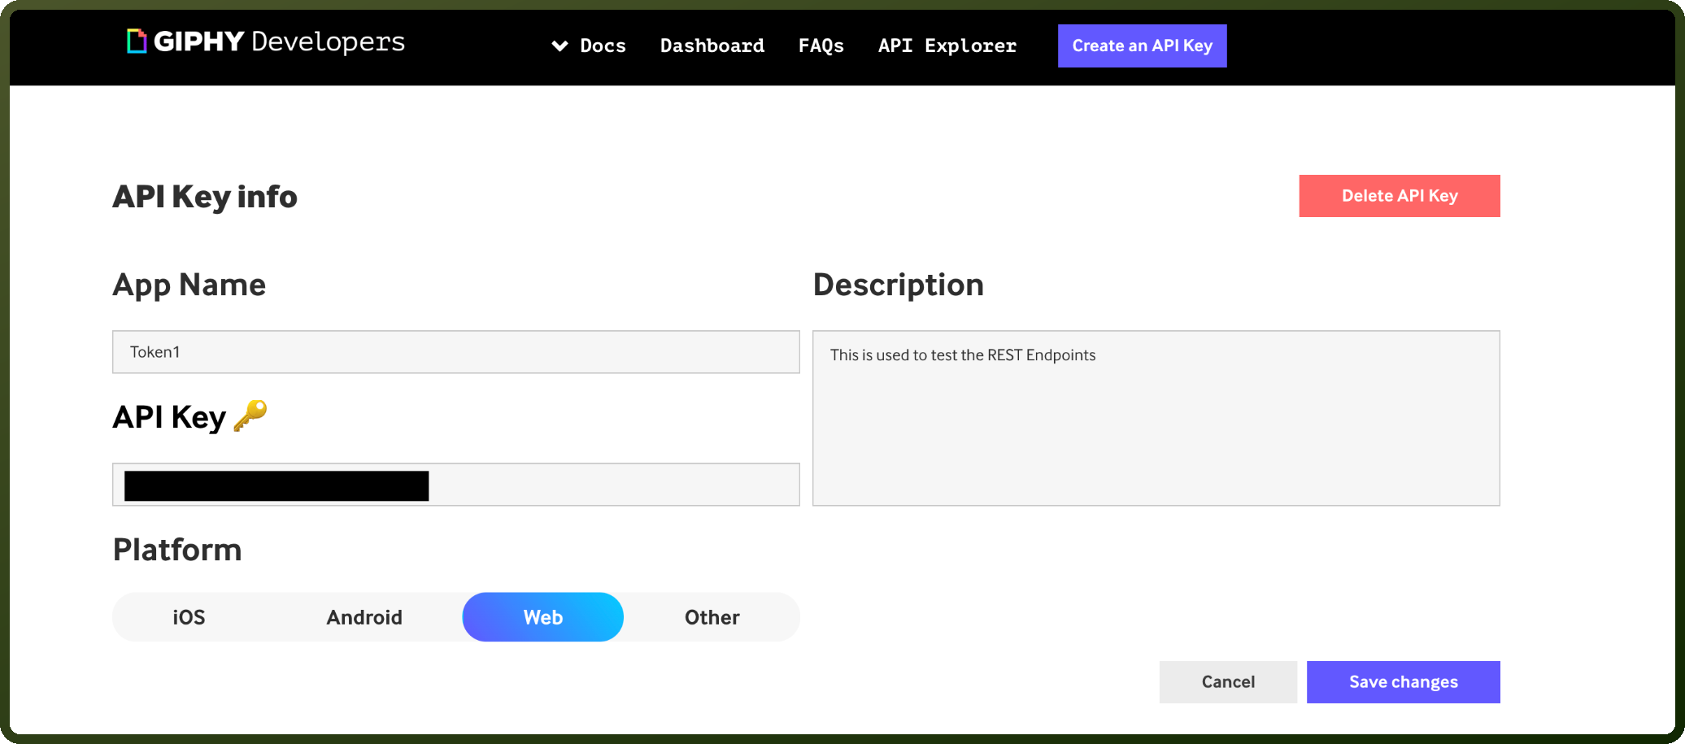Select the iOS platform option

[189, 617]
